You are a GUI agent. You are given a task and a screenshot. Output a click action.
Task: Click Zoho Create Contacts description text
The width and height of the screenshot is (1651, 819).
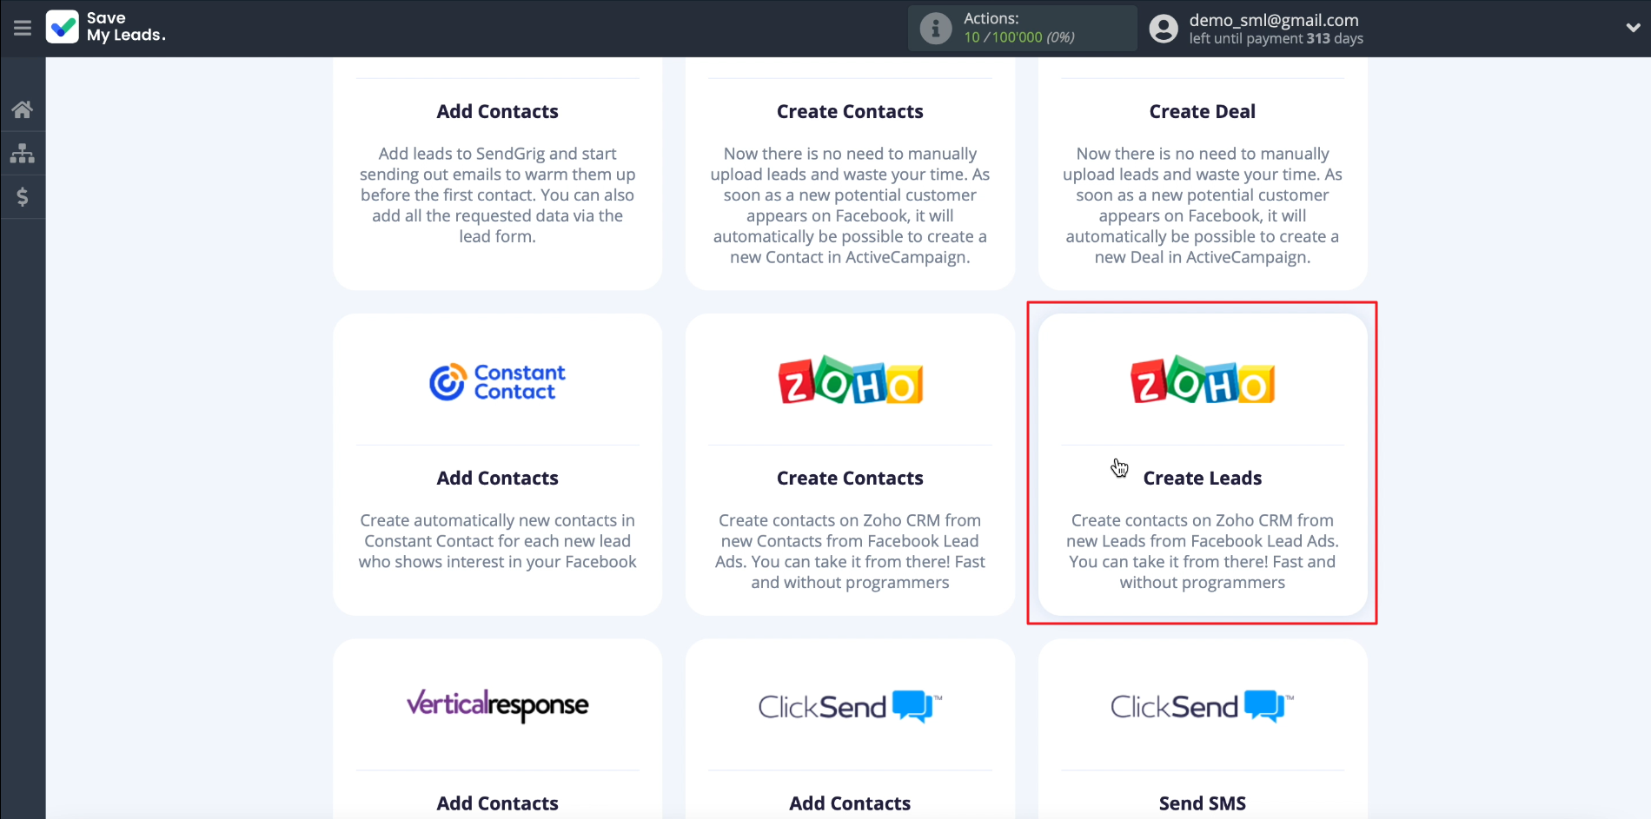tap(850, 552)
